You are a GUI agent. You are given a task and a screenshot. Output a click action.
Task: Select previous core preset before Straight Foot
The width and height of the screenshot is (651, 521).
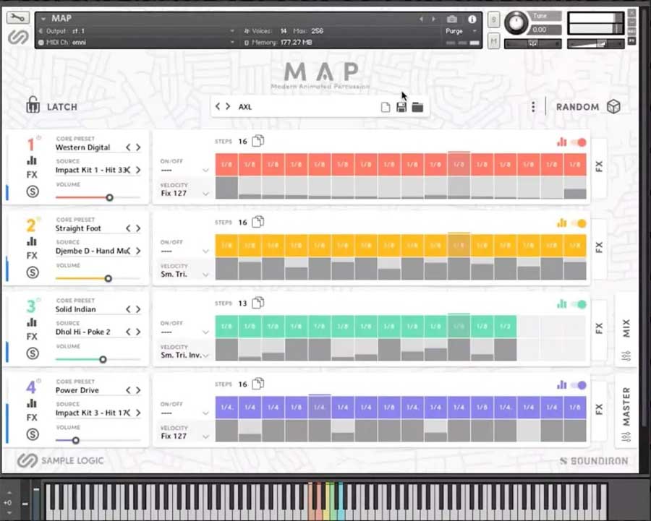[128, 228]
